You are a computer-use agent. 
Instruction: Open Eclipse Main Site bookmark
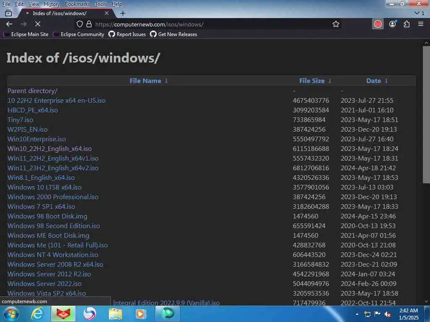[26, 34]
